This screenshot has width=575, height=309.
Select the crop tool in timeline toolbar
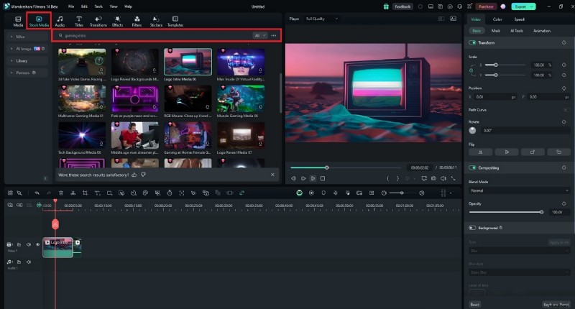click(85, 193)
